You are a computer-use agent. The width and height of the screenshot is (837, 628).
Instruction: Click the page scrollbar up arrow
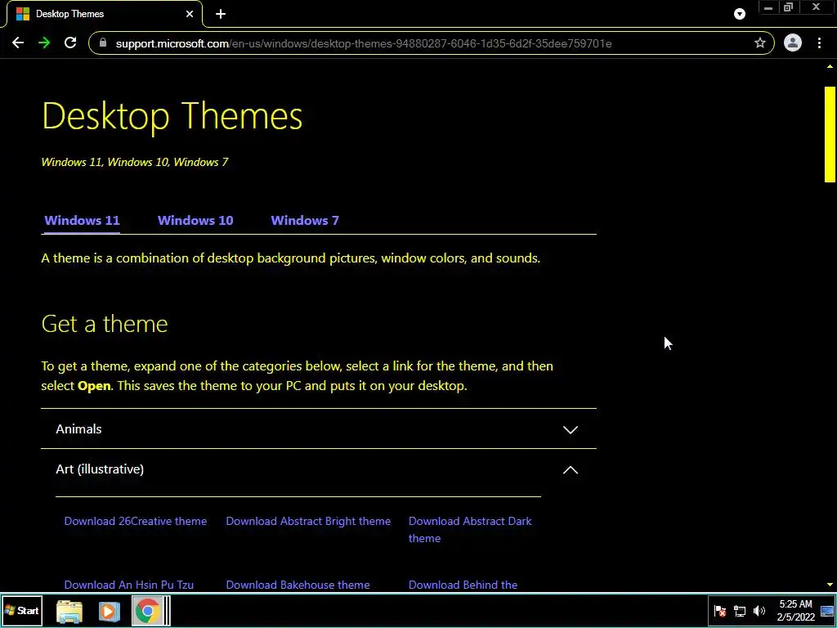point(830,67)
